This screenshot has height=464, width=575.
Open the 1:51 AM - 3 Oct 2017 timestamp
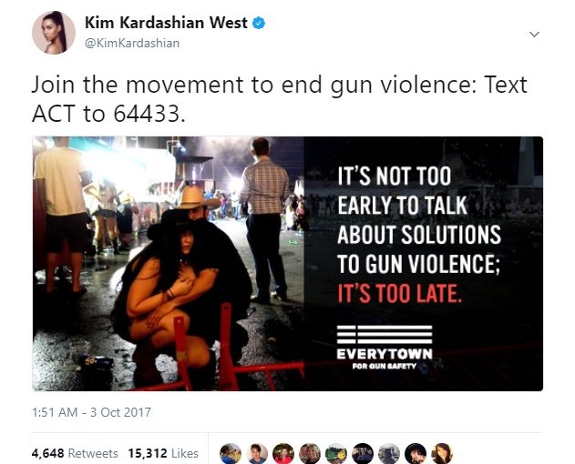[x=91, y=412]
